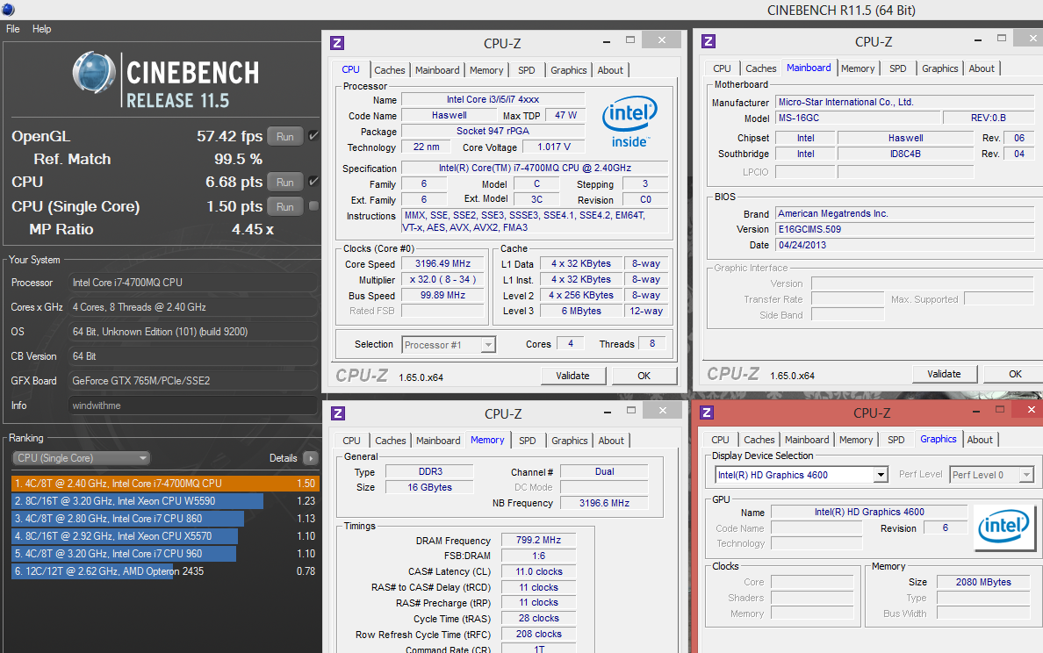
Task: Click the Cinebench sphere logo
Action: (x=94, y=72)
